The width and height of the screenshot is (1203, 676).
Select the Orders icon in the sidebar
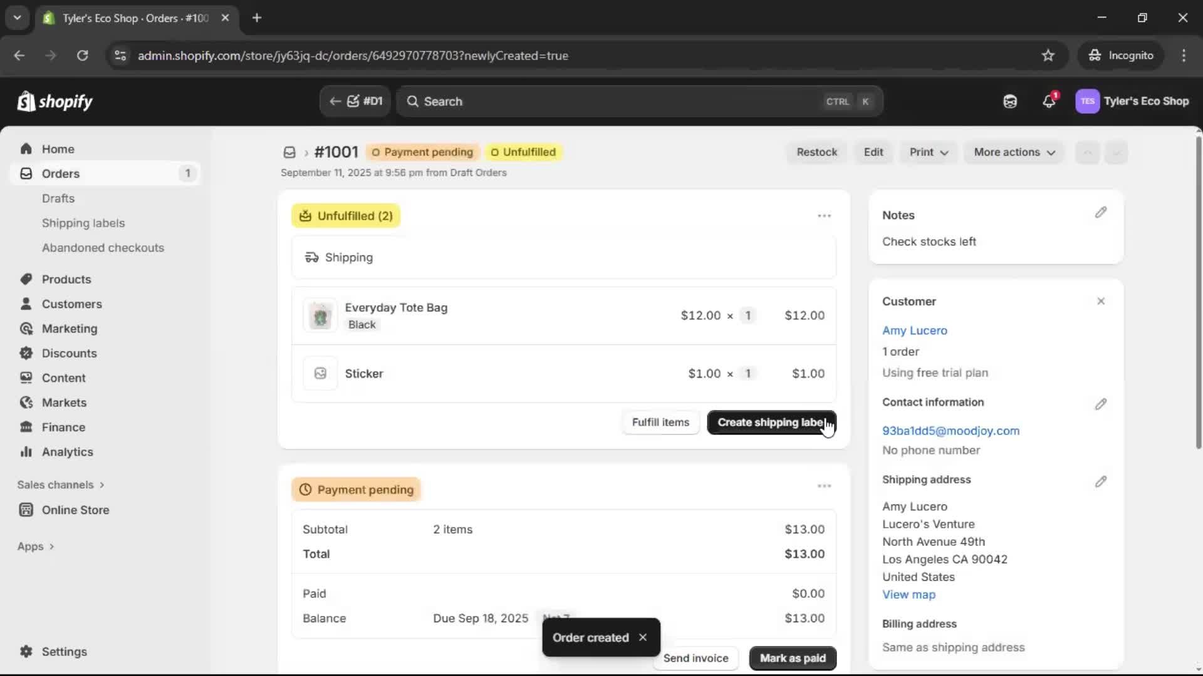25,173
